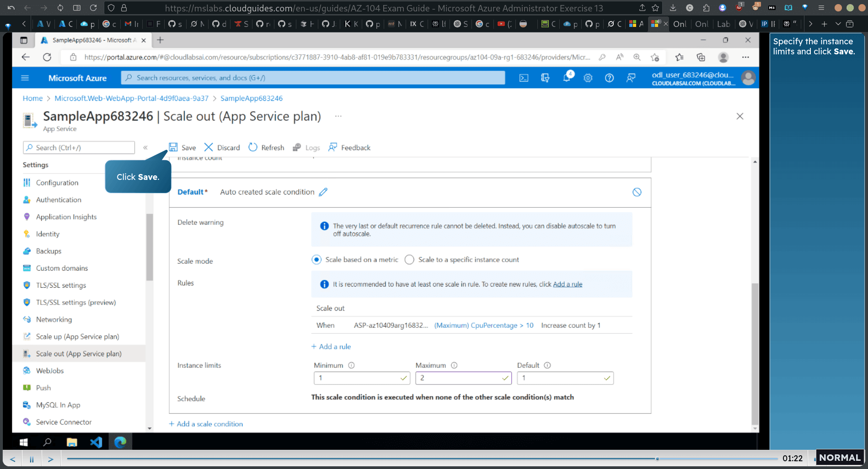The height and width of the screenshot is (469, 868).
Task: Open Visual Studio Code from taskbar
Action: coord(96,442)
